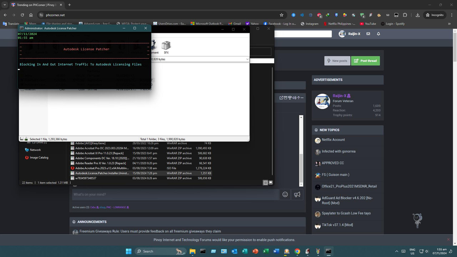
Task: Select Adobe Acrobat XI Pro 11.0.23 file
Action: tap(141, 153)
